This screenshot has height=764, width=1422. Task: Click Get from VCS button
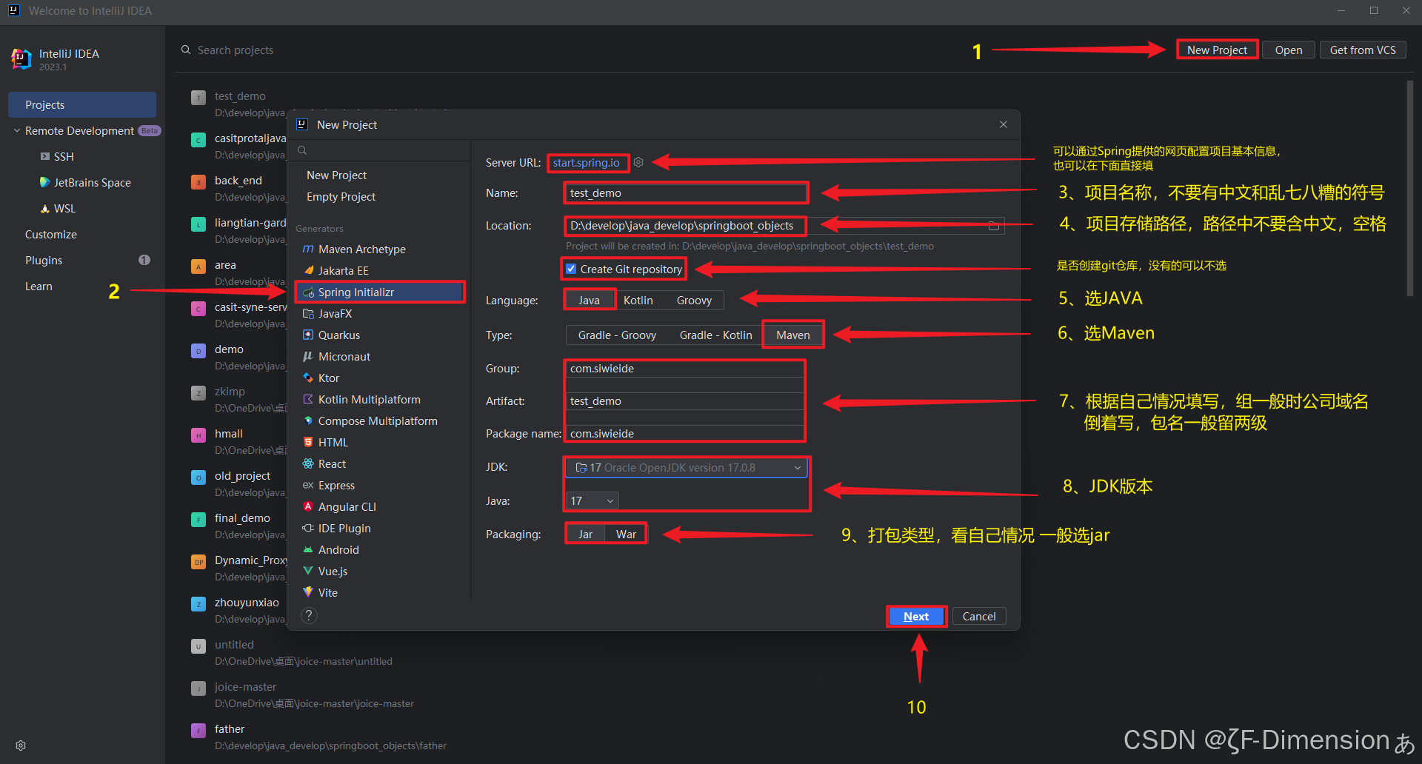click(x=1363, y=50)
